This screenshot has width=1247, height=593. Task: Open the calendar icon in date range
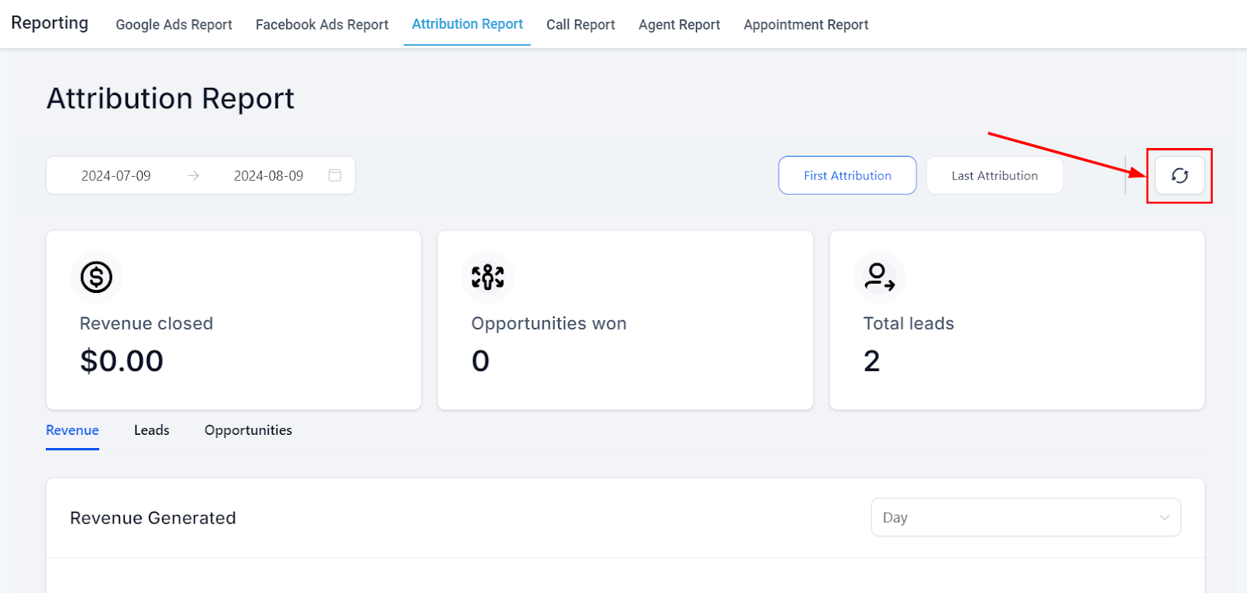click(334, 175)
